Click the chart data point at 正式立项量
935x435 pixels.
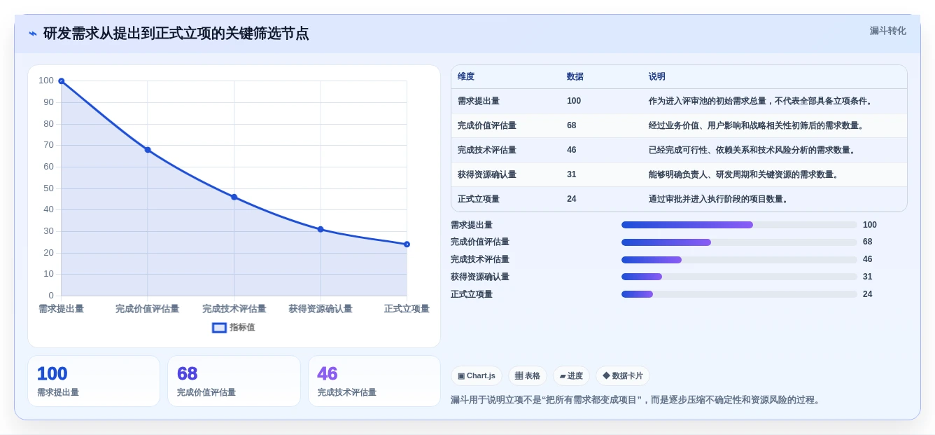point(407,244)
